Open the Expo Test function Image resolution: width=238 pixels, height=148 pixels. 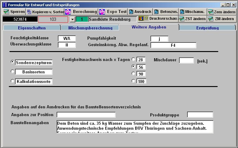coord(113,12)
